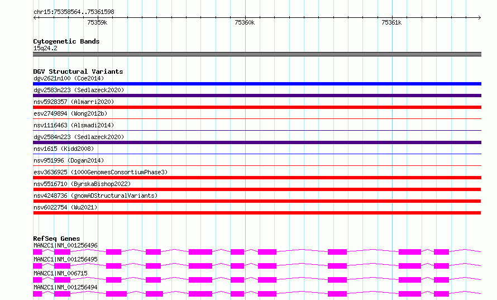Click the widest exon of NM_001256496 near 75360k

pyautogui.click(x=200, y=252)
